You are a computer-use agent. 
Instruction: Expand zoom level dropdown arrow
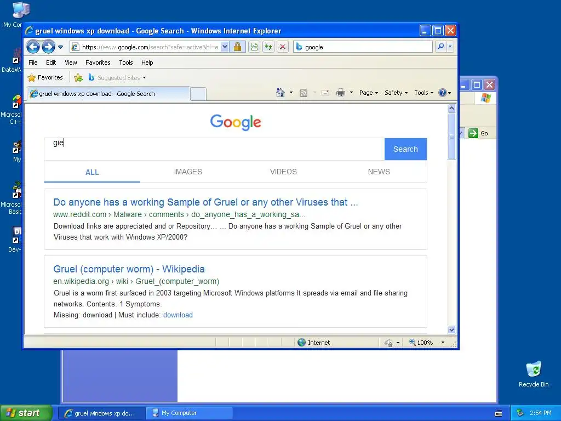tap(443, 343)
